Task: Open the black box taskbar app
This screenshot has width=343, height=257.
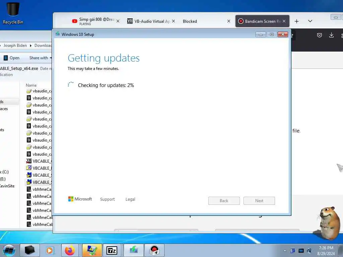Action: (x=30, y=250)
